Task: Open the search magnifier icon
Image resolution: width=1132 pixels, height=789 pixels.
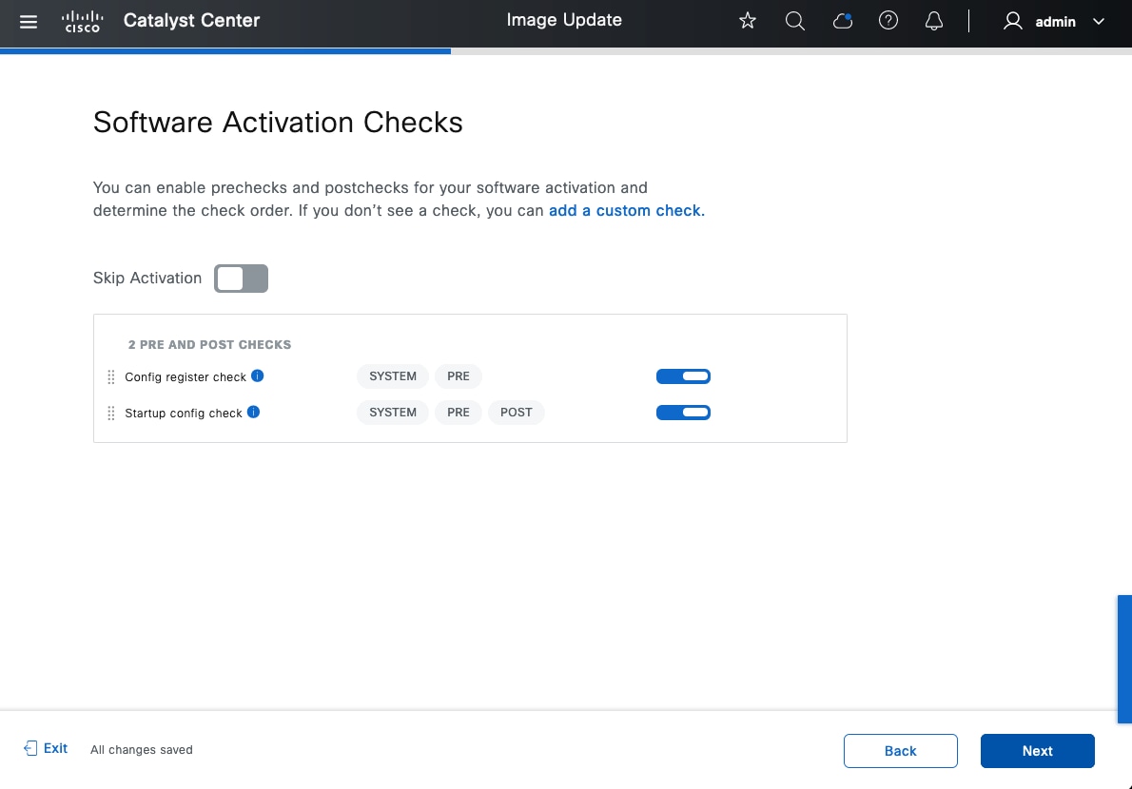Action: pyautogui.click(x=795, y=21)
